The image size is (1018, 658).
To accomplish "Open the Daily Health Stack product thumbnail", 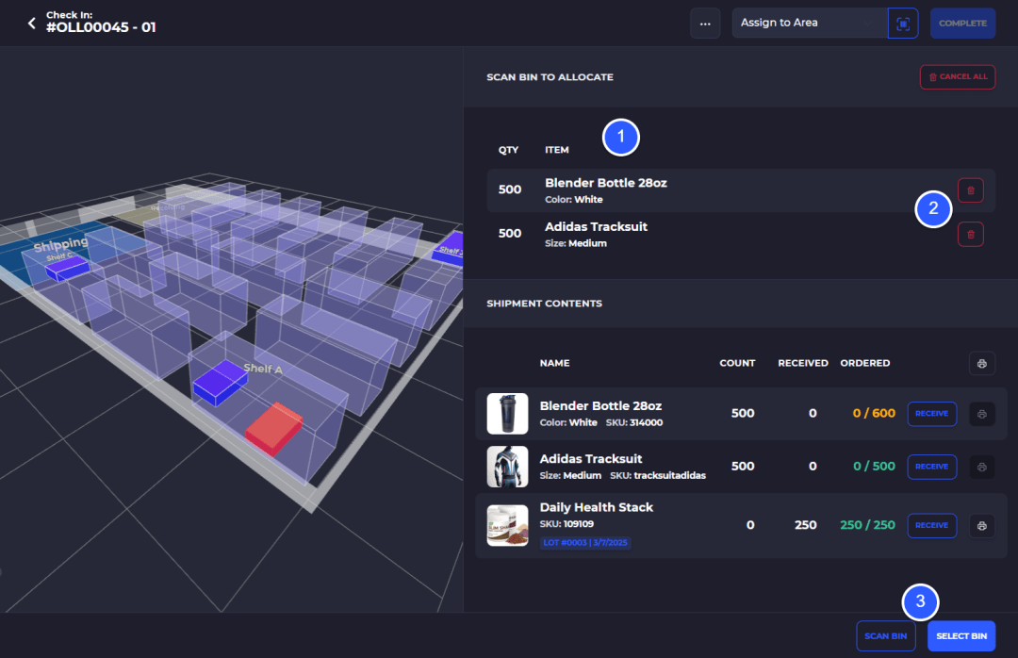I will pos(508,525).
